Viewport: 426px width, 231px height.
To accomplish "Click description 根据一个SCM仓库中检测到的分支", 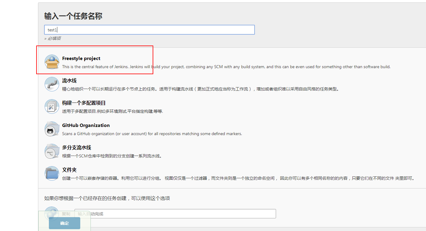I will tap(112, 156).
